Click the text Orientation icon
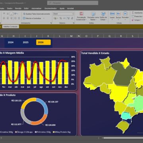 15,14
